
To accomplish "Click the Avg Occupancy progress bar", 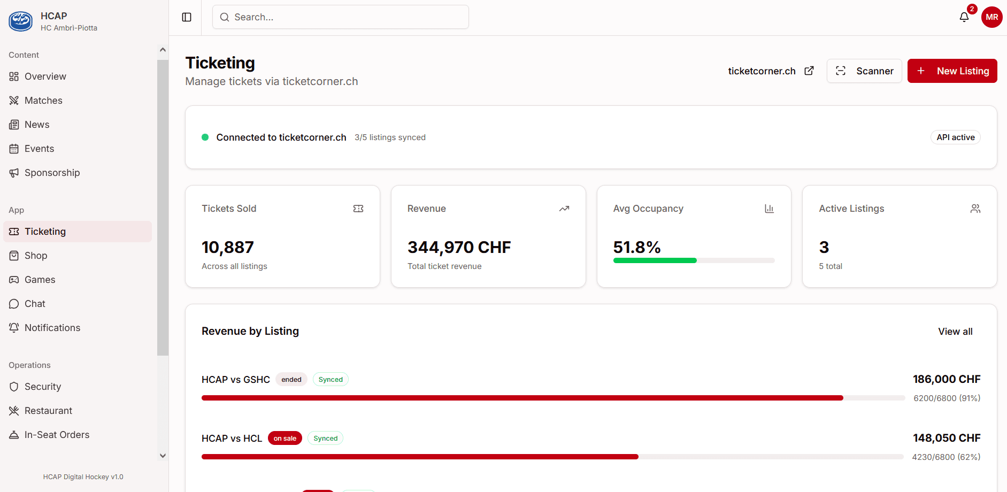I will click(694, 260).
